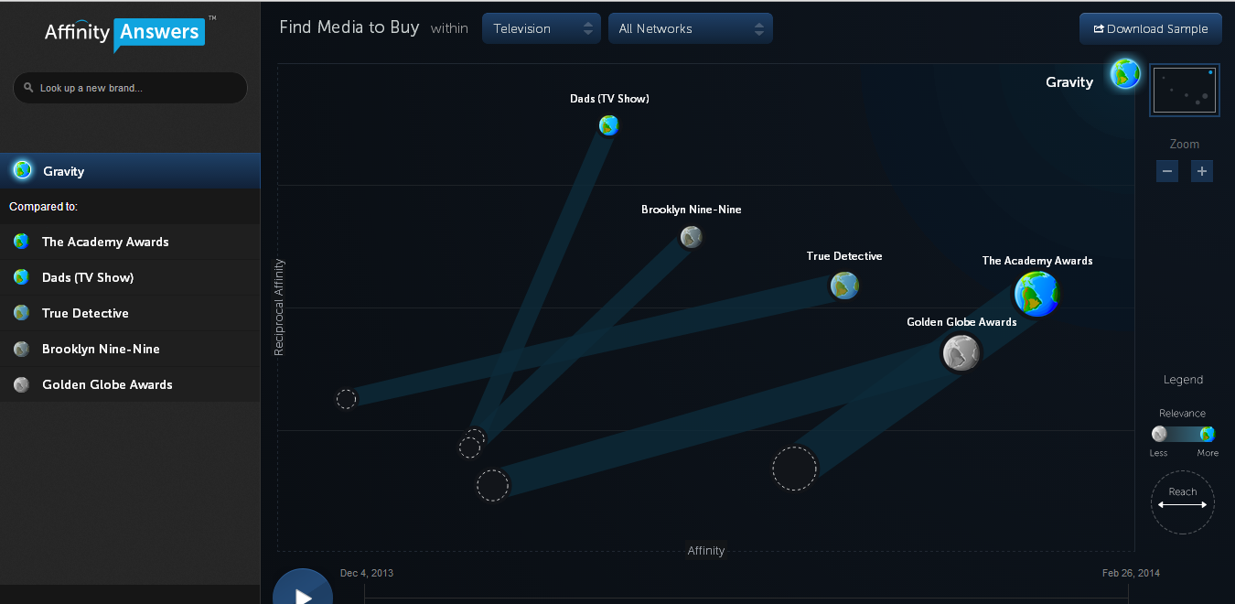
Task: Select Gravity in the sidebar
Action: pyautogui.click(x=130, y=171)
